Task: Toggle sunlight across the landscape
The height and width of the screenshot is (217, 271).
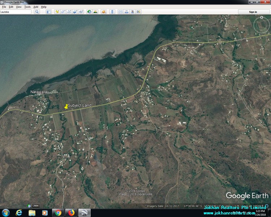Action: point(95,12)
